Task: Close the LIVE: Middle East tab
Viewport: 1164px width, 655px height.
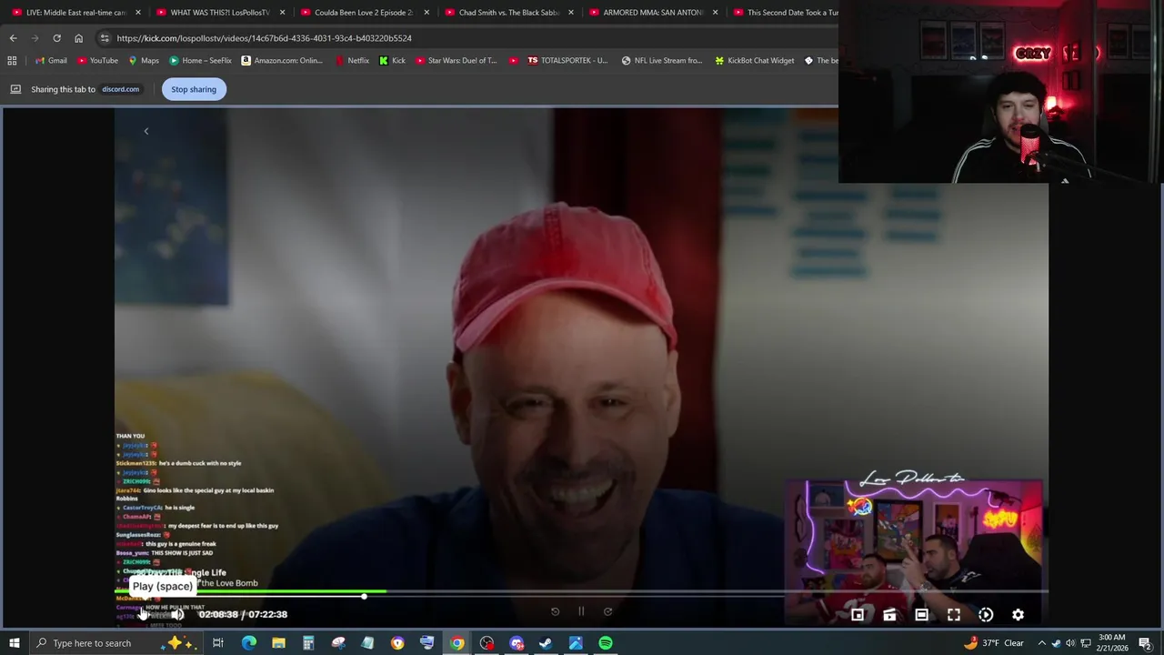Action: (138, 13)
